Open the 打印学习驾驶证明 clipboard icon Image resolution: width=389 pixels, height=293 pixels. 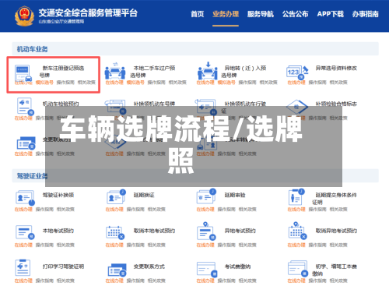23,267
